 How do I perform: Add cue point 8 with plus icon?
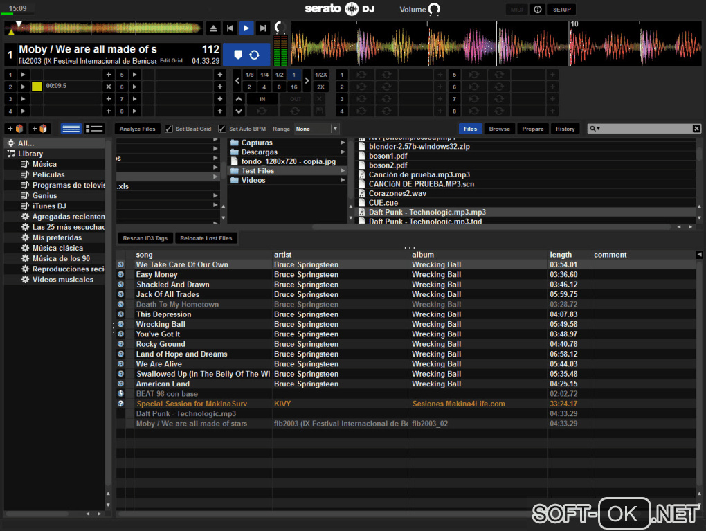click(219, 111)
